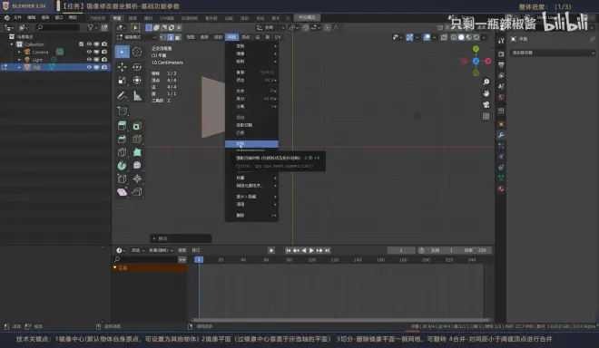Open the overlays options dropdown
Image resolution: width=599 pixels, height=348 pixels.
pos(435,37)
